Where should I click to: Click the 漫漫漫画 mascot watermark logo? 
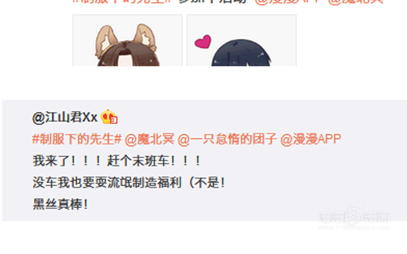tap(354, 215)
